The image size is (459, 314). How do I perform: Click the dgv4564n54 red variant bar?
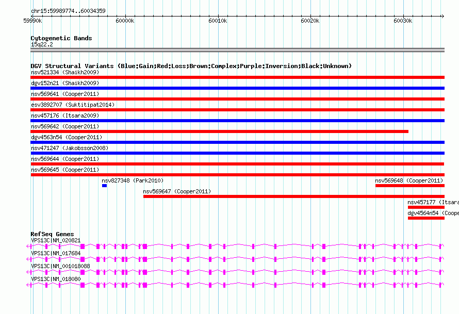(x=426, y=218)
